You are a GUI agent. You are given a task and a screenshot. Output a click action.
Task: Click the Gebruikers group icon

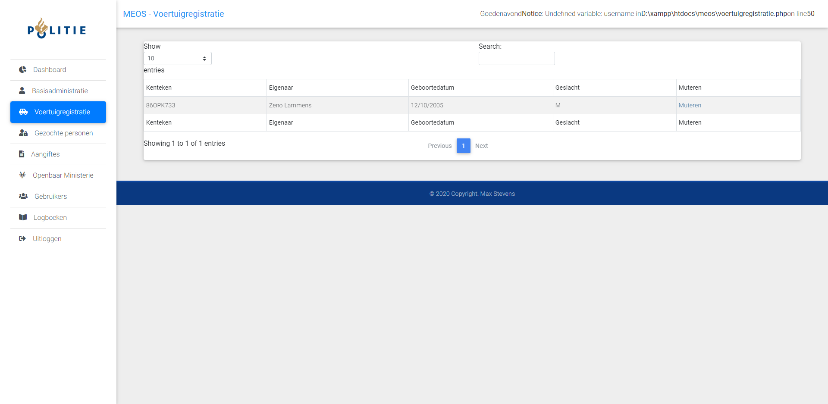23,196
